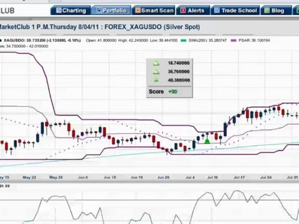Click the Open: 41.808000 value
The height and width of the screenshot is (224, 299).
101,40
